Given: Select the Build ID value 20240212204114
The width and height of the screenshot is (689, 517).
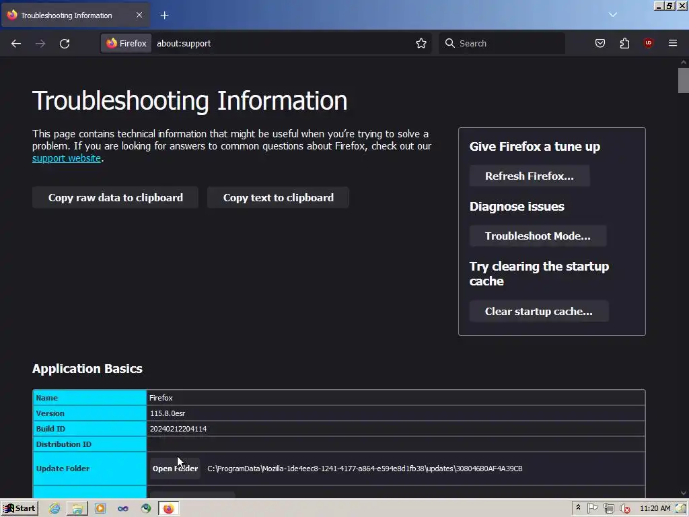Looking at the screenshot, I should [178, 429].
